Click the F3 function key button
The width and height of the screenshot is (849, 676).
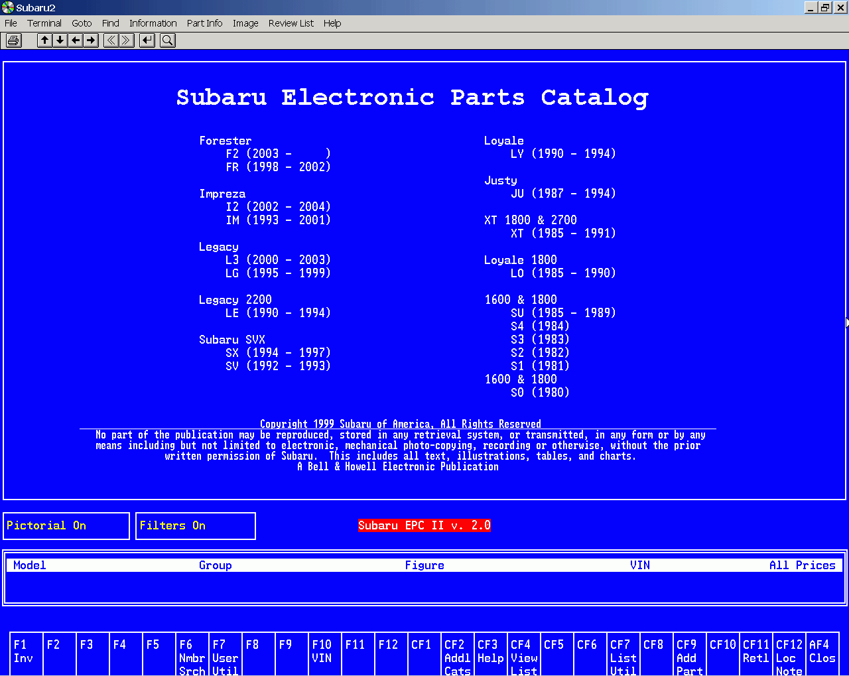point(93,654)
